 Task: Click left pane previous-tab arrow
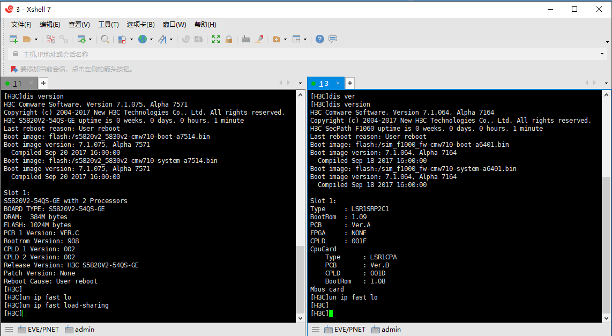coord(280,83)
